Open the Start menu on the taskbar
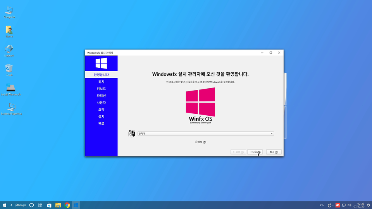The height and width of the screenshot is (209, 372). point(4,205)
